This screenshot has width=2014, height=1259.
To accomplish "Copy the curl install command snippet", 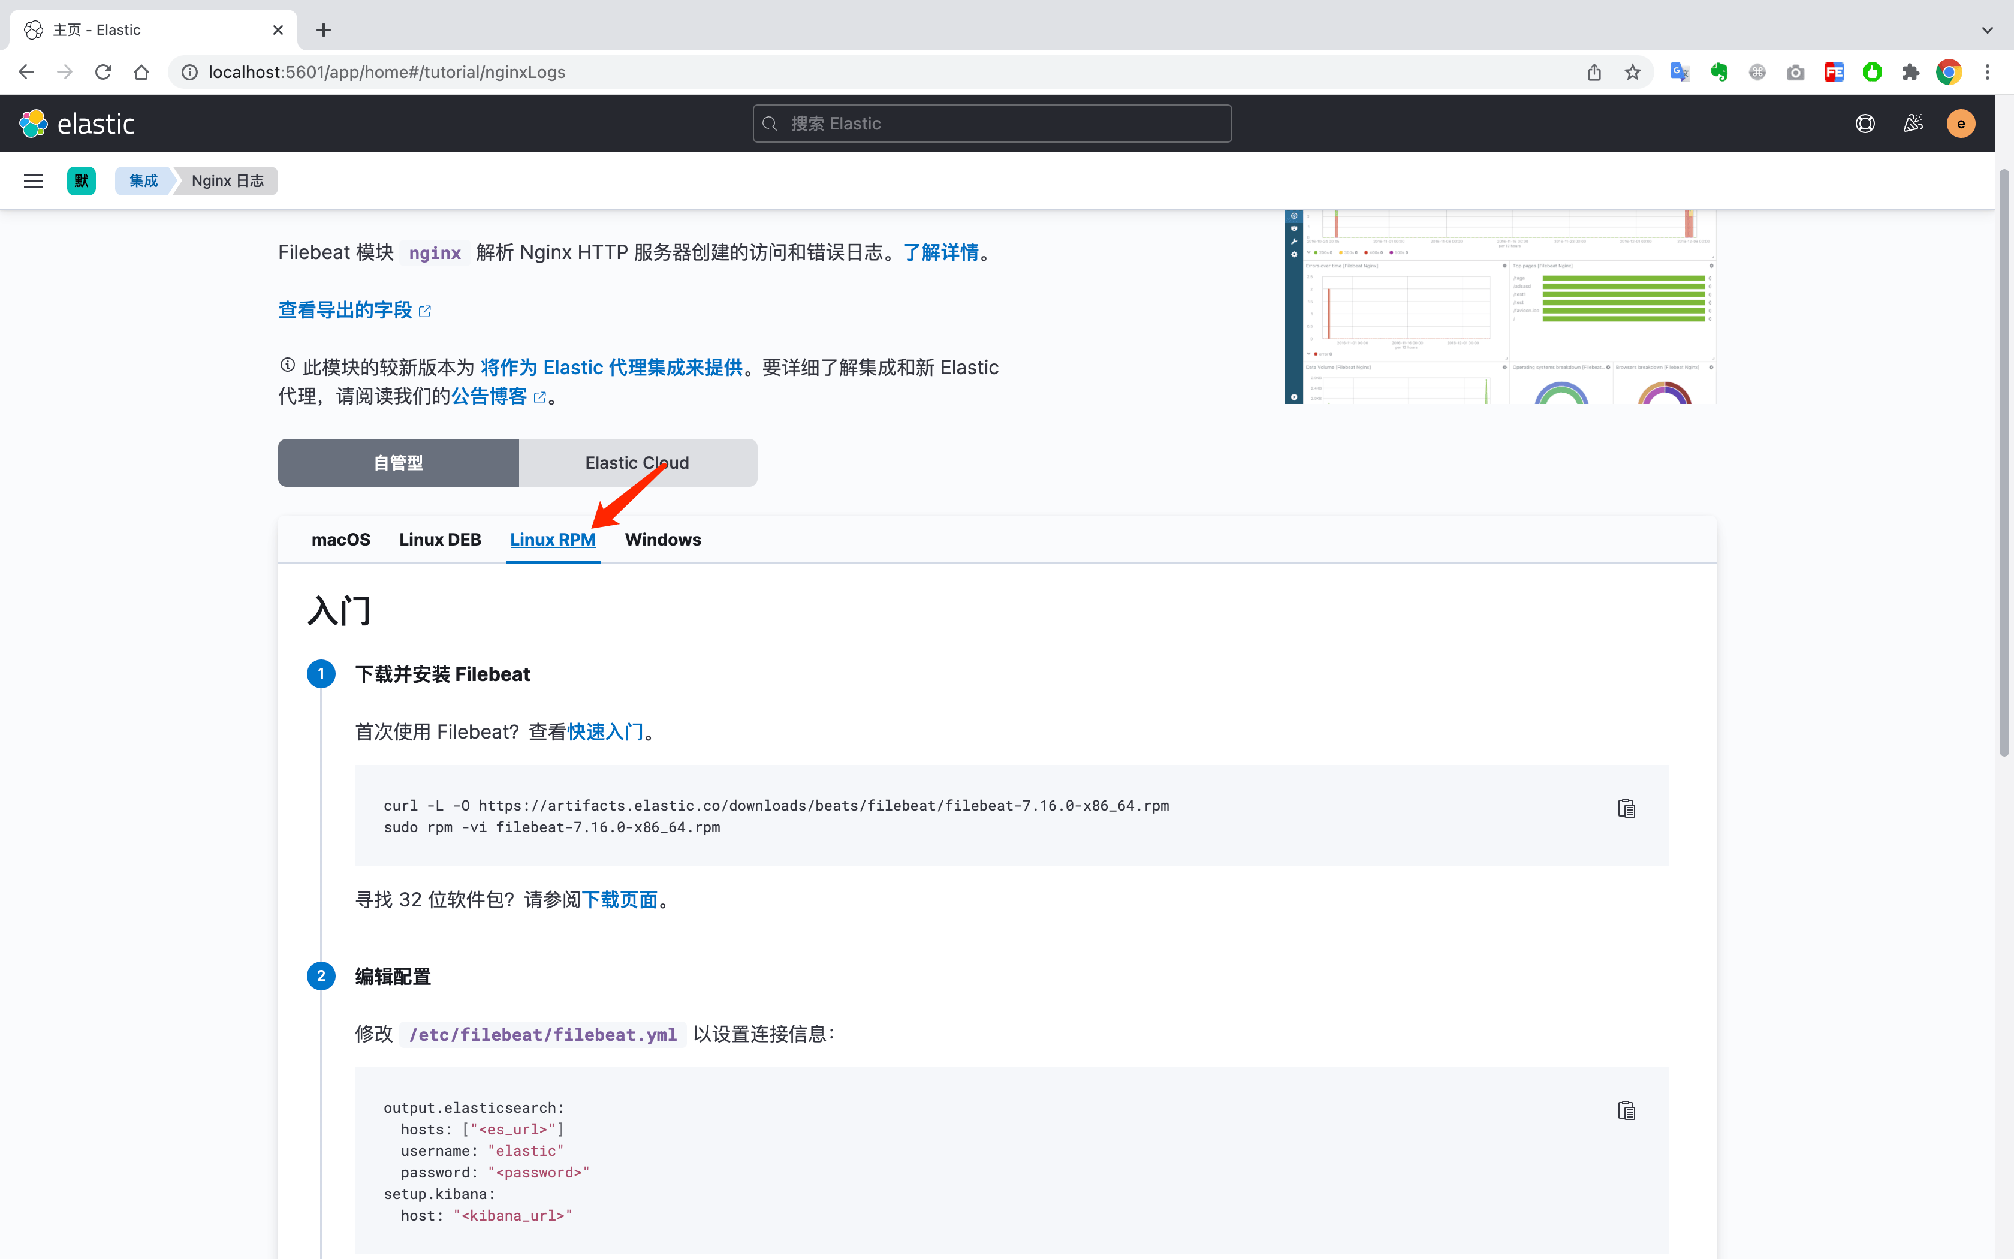I will 1626,809.
